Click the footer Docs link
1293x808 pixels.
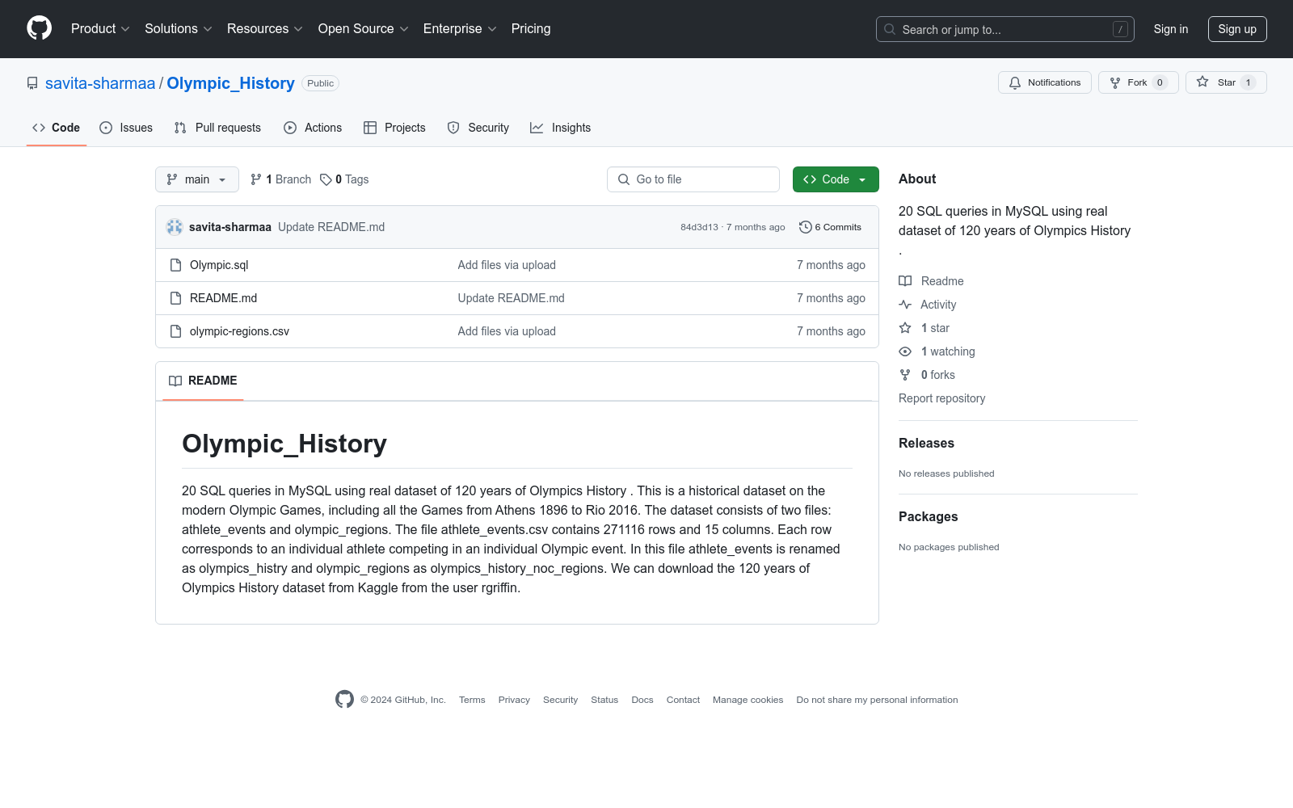point(642,700)
